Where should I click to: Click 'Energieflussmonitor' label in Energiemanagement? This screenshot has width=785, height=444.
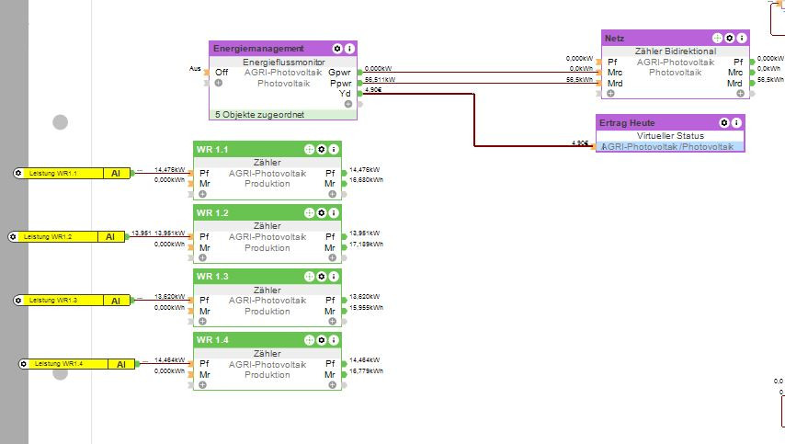284,63
